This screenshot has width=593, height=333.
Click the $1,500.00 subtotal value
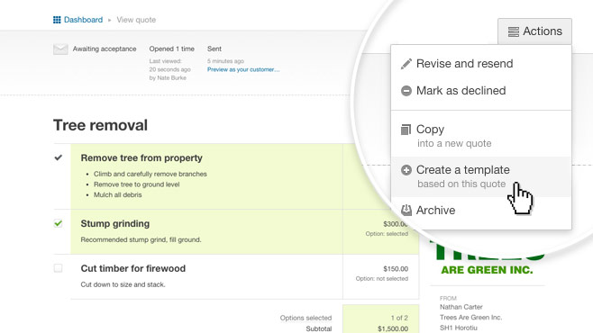(x=393, y=328)
